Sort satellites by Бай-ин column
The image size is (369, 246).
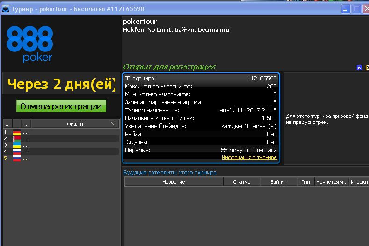click(x=278, y=182)
